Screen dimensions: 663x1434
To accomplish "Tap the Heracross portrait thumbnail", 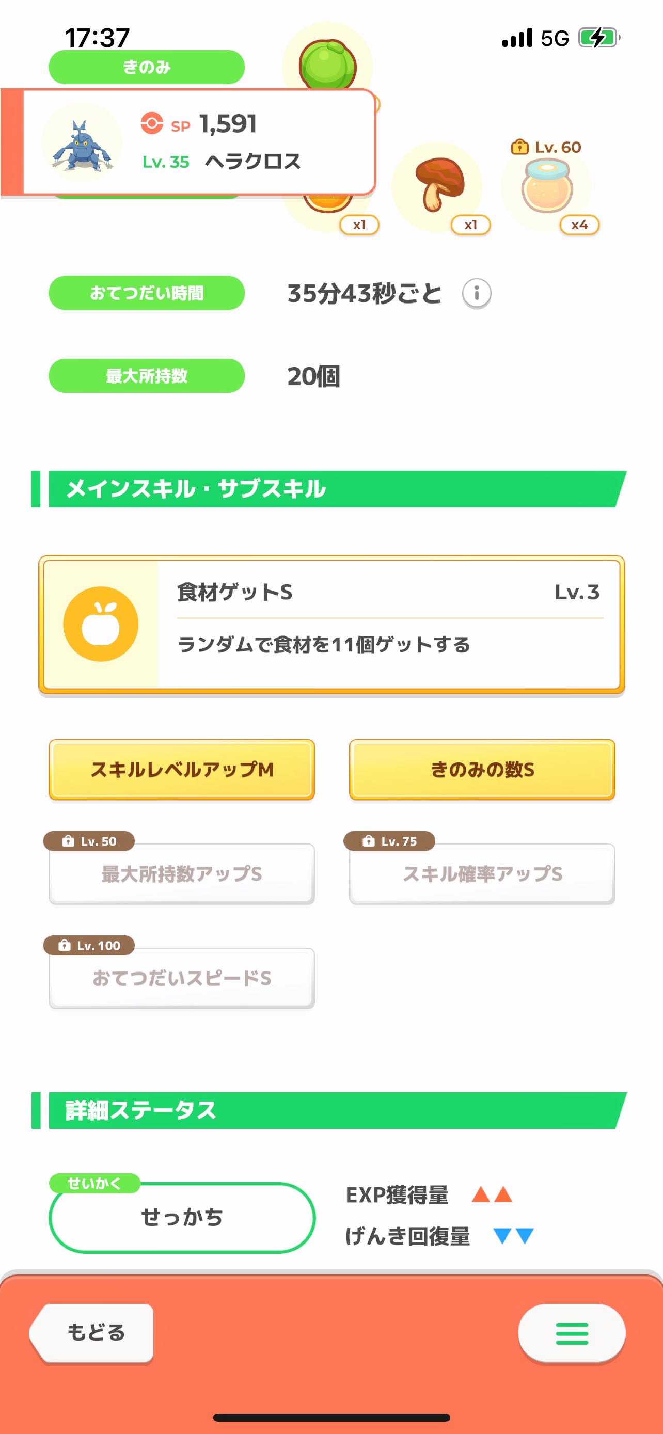I will 83,144.
